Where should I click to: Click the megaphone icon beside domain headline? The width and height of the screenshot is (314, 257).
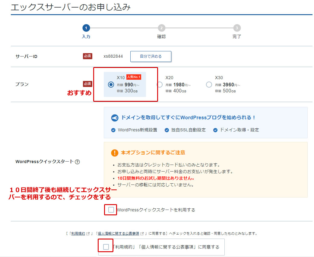pyautogui.click(x=115, y=118)
